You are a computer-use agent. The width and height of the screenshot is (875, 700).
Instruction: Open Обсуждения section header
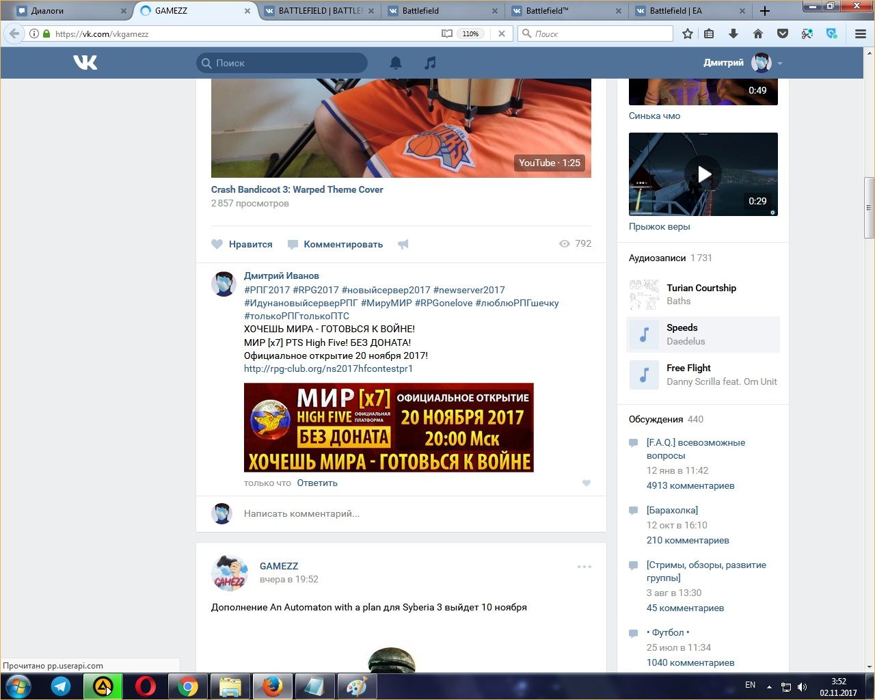tap(656, 419)
